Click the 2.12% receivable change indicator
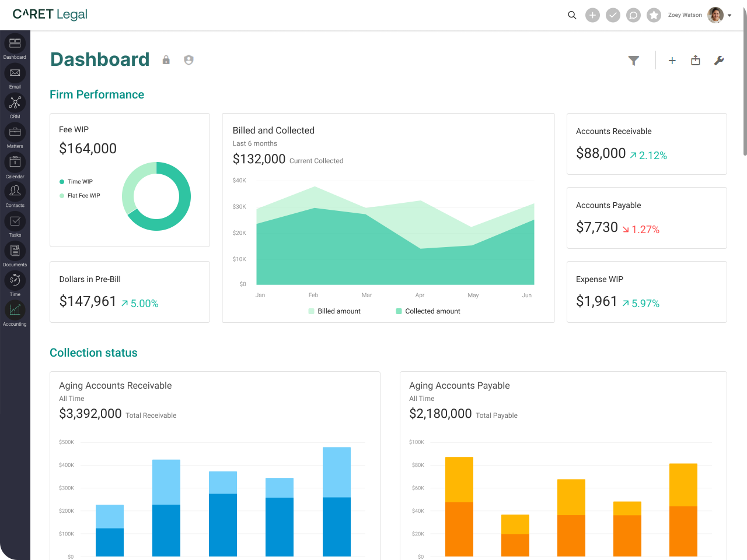747x560 pixels. (x=648, y=156)
